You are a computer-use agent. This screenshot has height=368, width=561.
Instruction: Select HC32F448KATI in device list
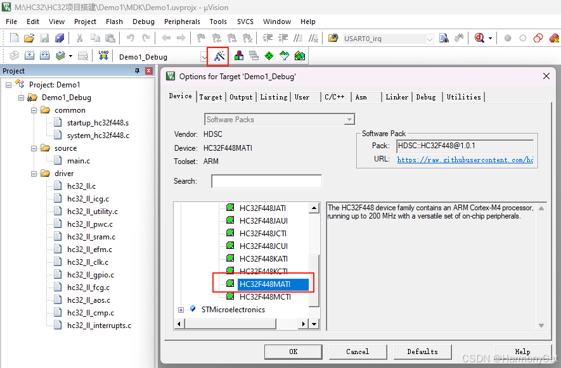point(263,259)
